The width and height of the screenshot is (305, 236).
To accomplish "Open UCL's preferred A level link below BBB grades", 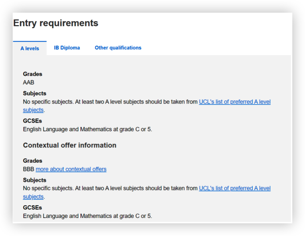I will [x=235, y=188].
